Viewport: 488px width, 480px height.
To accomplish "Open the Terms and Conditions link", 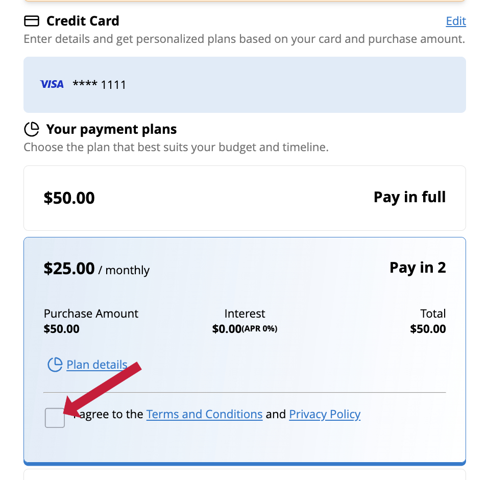I will (205, 414).
